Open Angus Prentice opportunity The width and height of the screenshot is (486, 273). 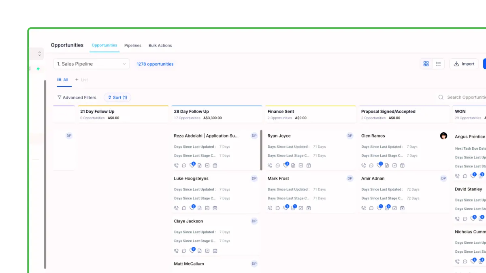(470, 137)
